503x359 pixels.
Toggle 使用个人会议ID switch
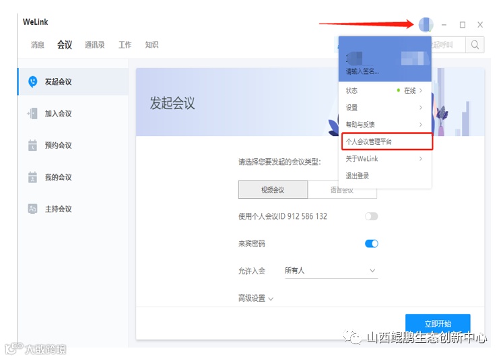[372, 216]
